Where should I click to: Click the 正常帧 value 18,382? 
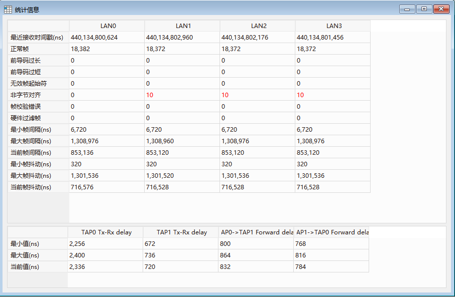point(107,49)
